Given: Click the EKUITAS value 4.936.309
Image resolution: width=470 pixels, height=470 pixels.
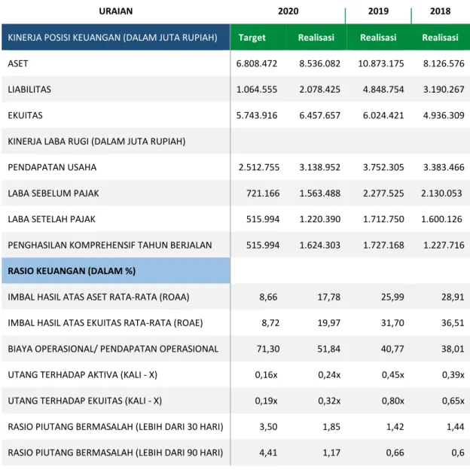Looking at the screenshot, I should (444, 115).
